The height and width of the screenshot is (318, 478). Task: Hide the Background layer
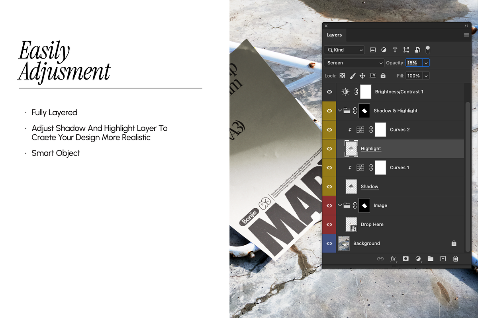pos(329,243)
